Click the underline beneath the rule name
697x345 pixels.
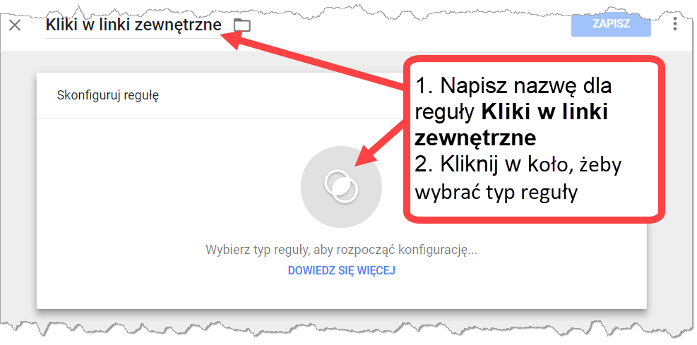(x=133, y=38)
